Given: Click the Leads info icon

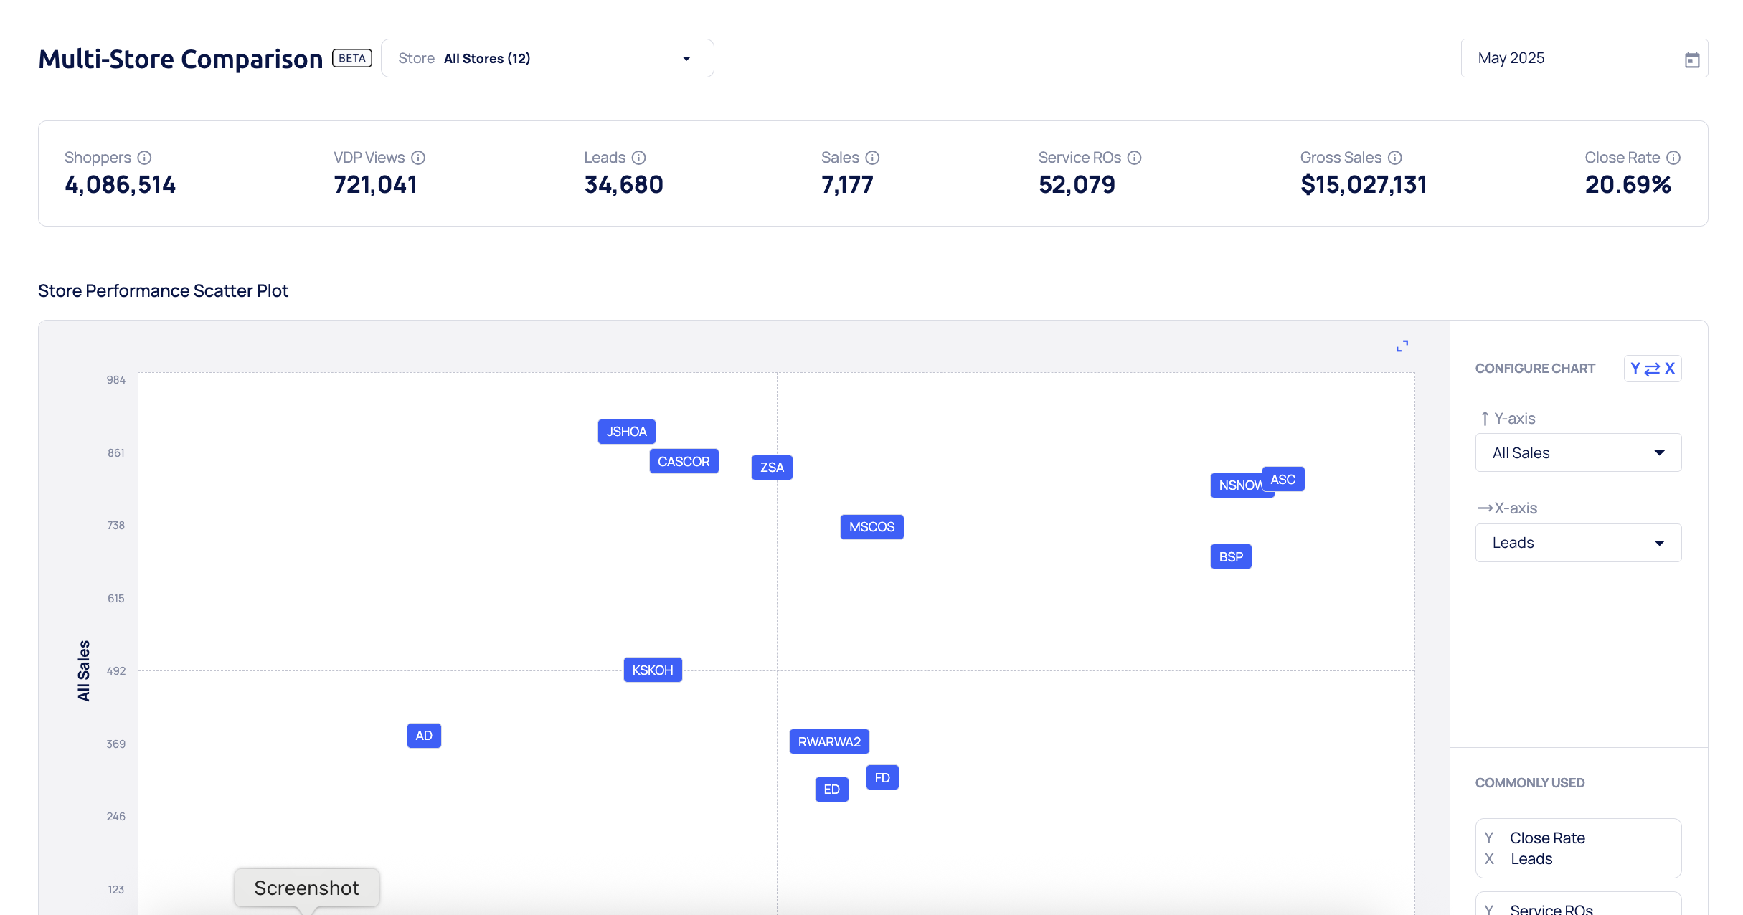Looking at the screenshot, I should click(638, 158).
